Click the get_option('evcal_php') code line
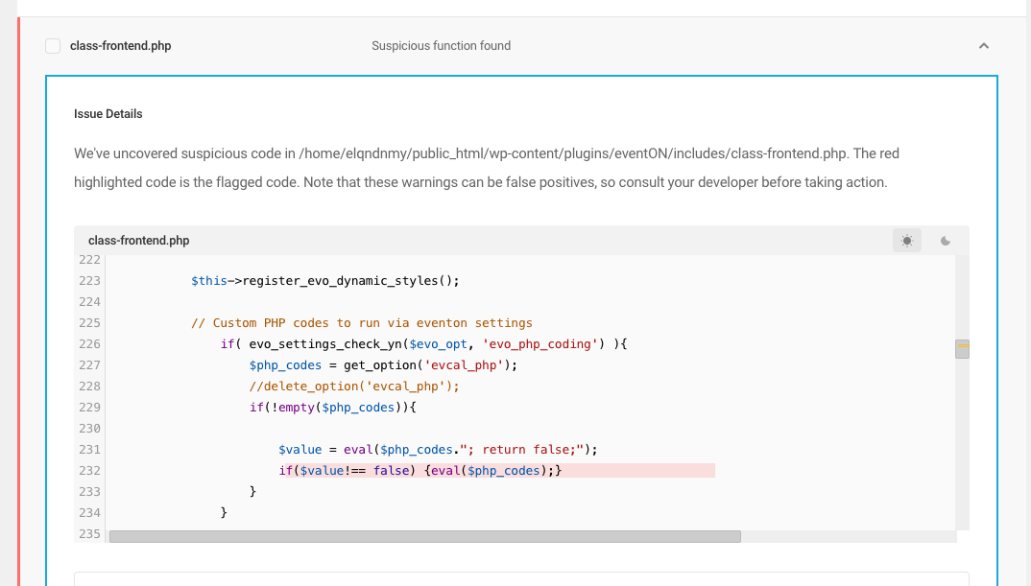This screenshot has height=586, width=1031. 383,365
